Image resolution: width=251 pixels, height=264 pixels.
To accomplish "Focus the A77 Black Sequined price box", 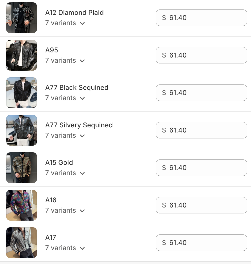I will (x=201, y=93).
